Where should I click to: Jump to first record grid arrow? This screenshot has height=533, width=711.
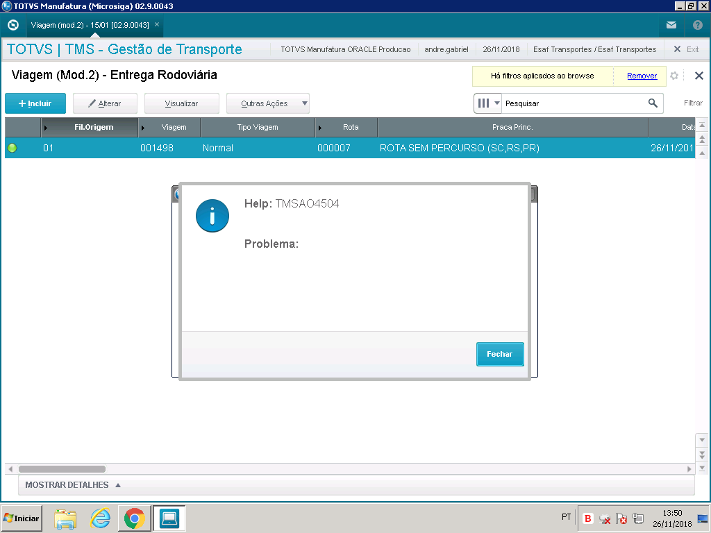(x=702, y=125)
